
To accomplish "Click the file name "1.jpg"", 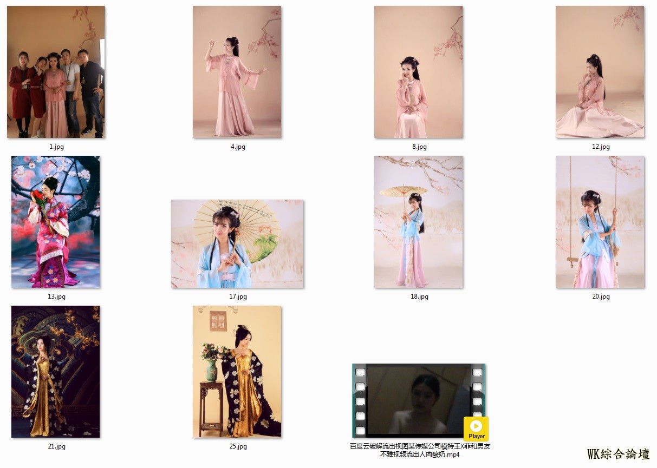I will 56,147.
